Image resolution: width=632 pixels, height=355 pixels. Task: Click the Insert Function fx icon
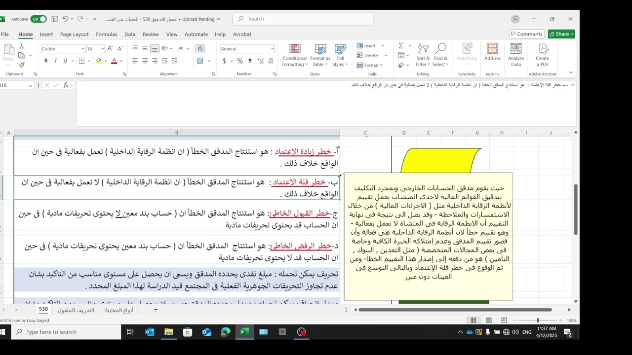click(66, 85)
